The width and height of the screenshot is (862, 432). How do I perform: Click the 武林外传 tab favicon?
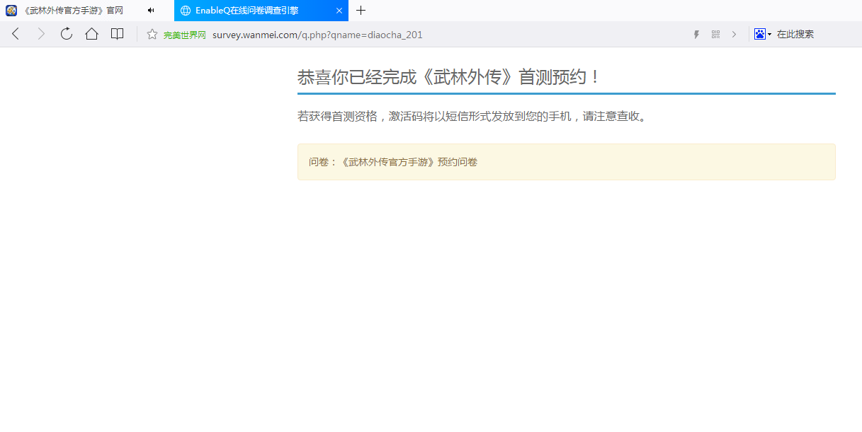point(11,11)
